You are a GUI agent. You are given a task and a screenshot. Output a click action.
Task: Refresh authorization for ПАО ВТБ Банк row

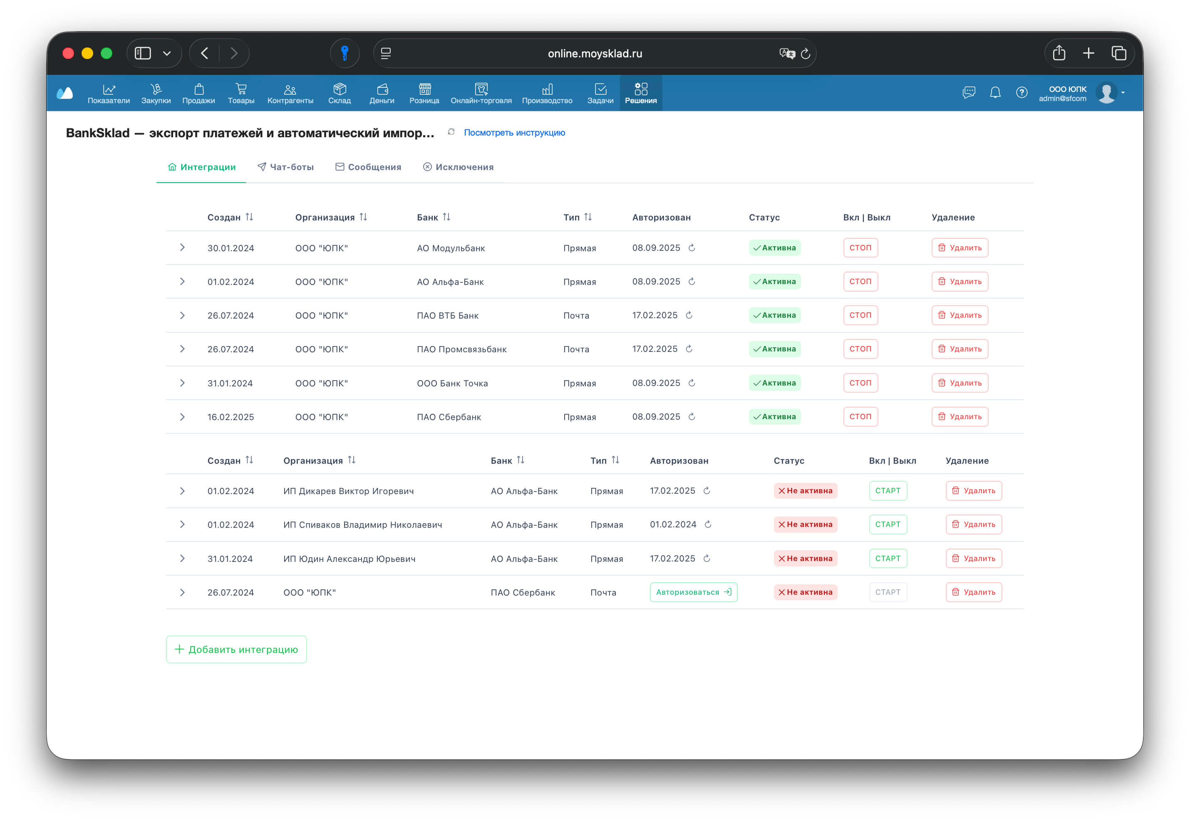[689, 315]
